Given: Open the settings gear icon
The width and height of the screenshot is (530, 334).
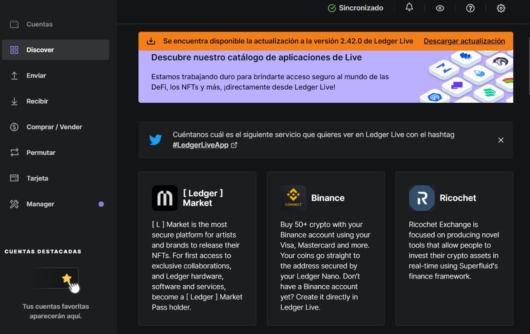Looking at the screenshot, I should pos(501,8).
